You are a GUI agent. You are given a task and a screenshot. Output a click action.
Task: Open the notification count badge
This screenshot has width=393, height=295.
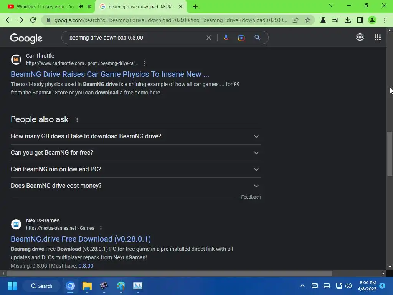pos(382,286)
